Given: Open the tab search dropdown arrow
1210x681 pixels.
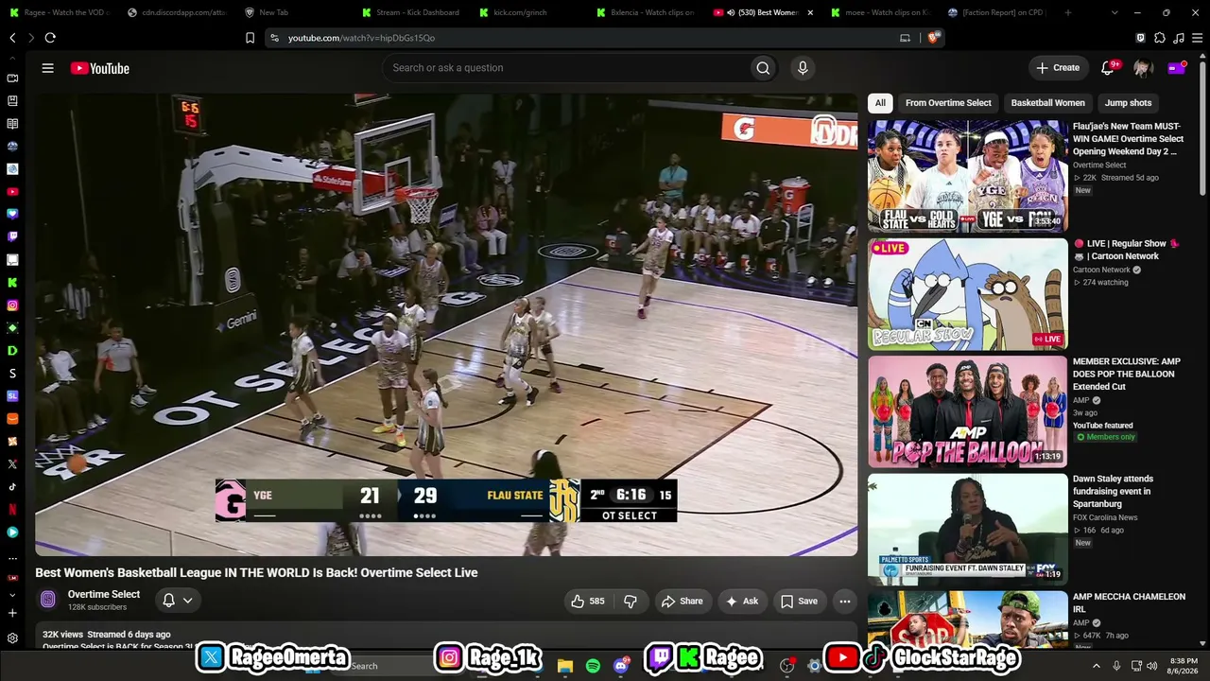Looking at the screenshot, I should click(1115, 12).
